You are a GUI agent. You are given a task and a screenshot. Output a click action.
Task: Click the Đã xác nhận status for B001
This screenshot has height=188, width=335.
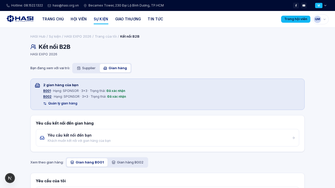click(116, 91)
